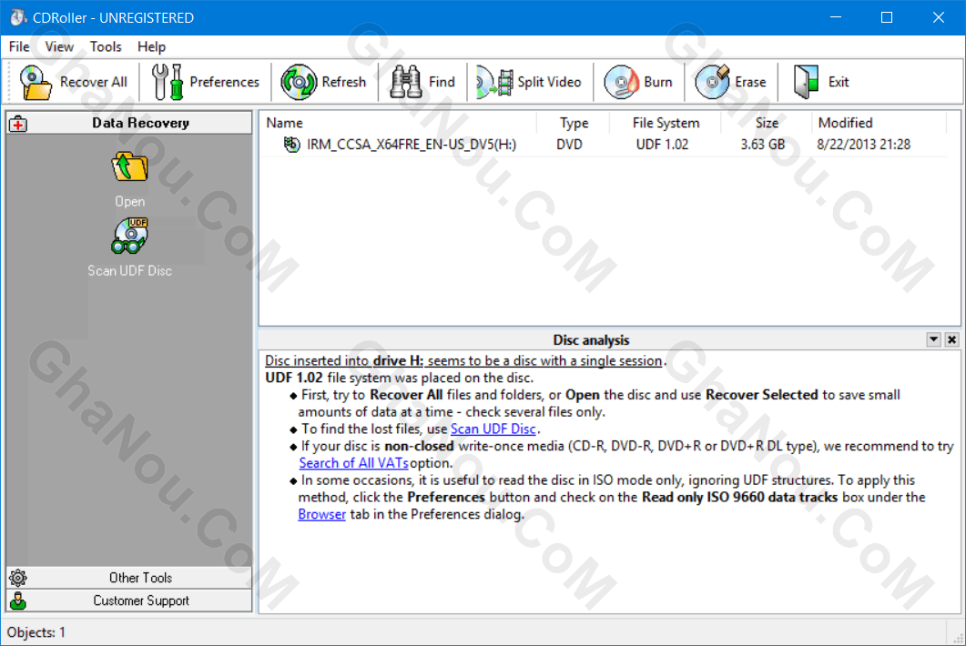The width and height of the screenshot is (966, 646).
Task: Open the File menu
Action: 19,46
